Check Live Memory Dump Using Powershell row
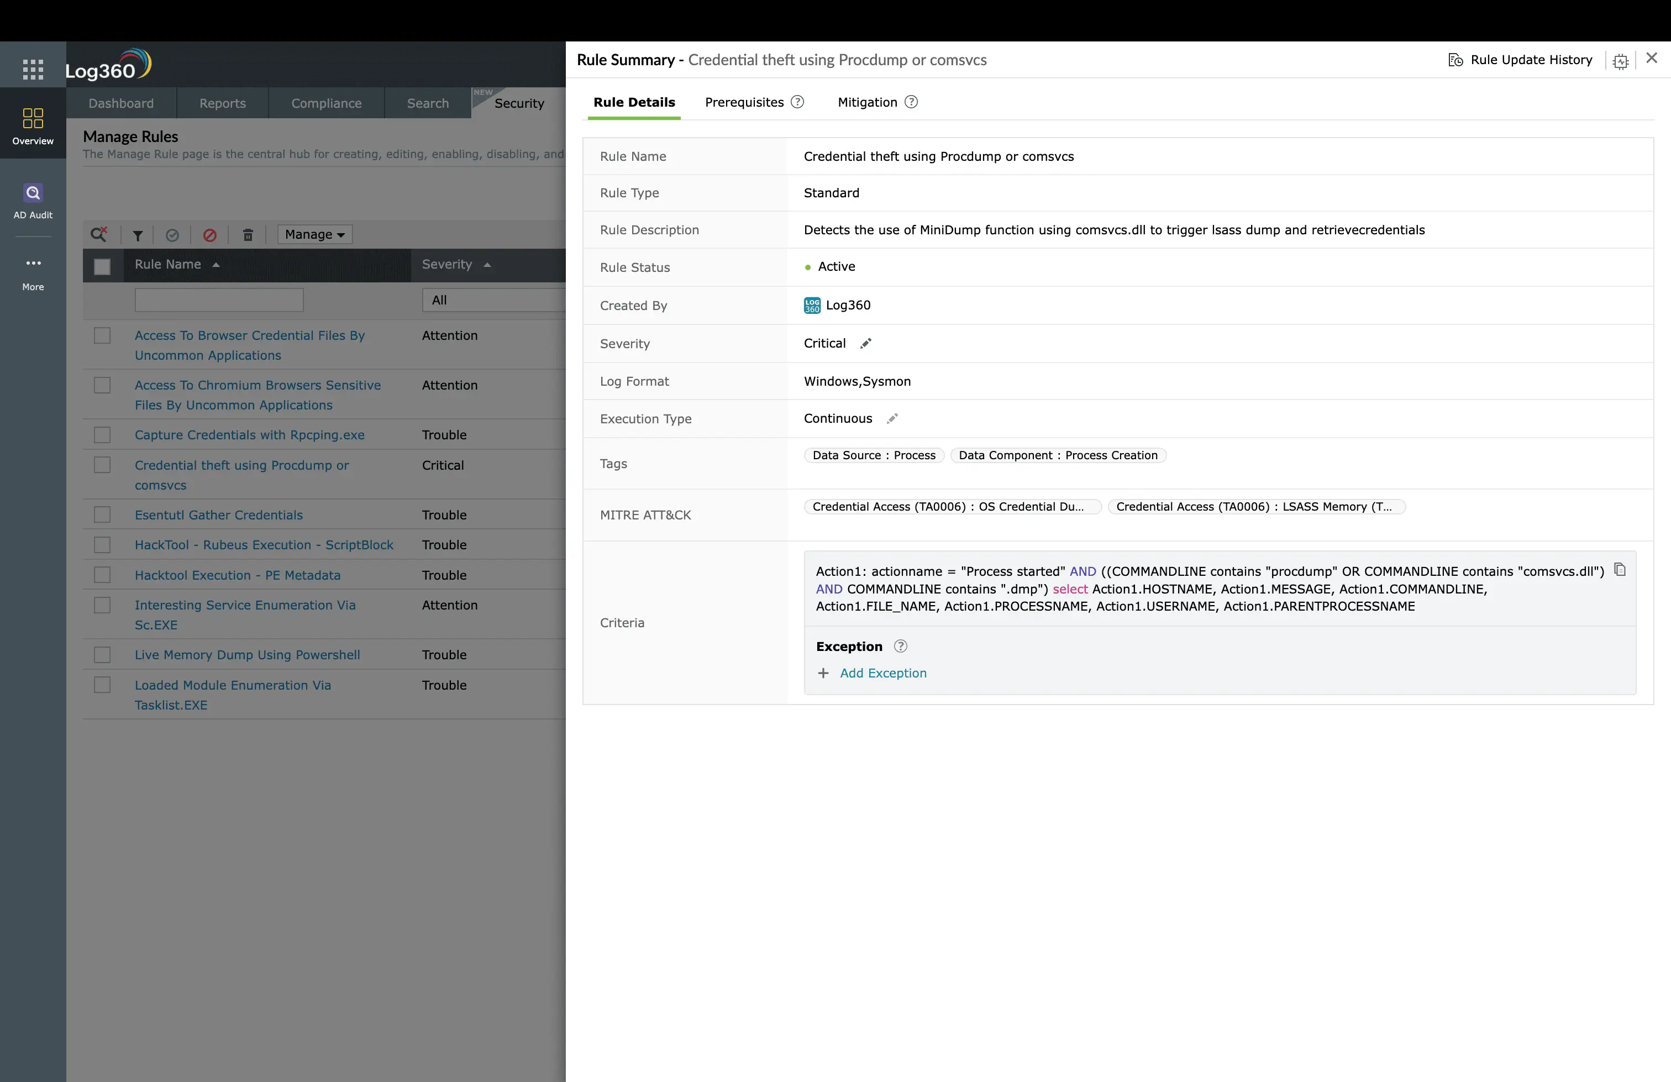1671x1082 pixels. (x=103, y=655)
